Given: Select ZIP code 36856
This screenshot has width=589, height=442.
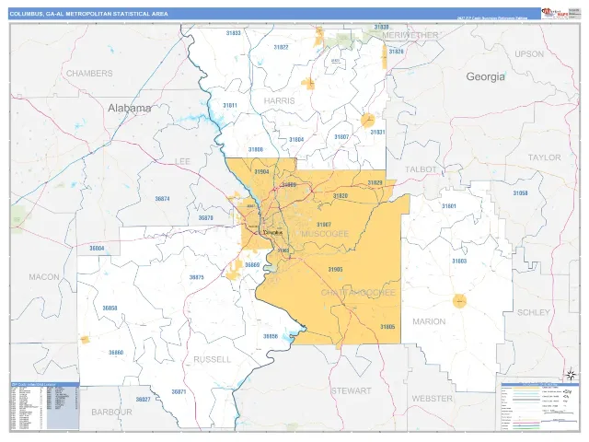Looking at the screenshot, I should tap(271, 336).
